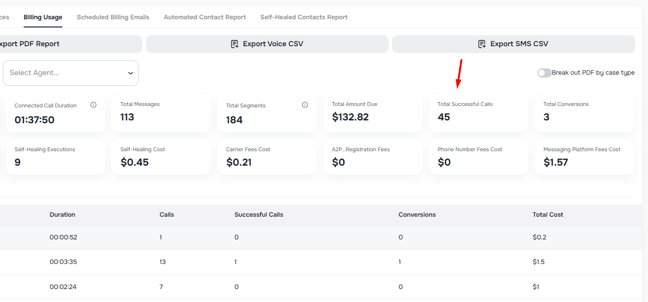Click the Total Cost column header

pos(548,215)
